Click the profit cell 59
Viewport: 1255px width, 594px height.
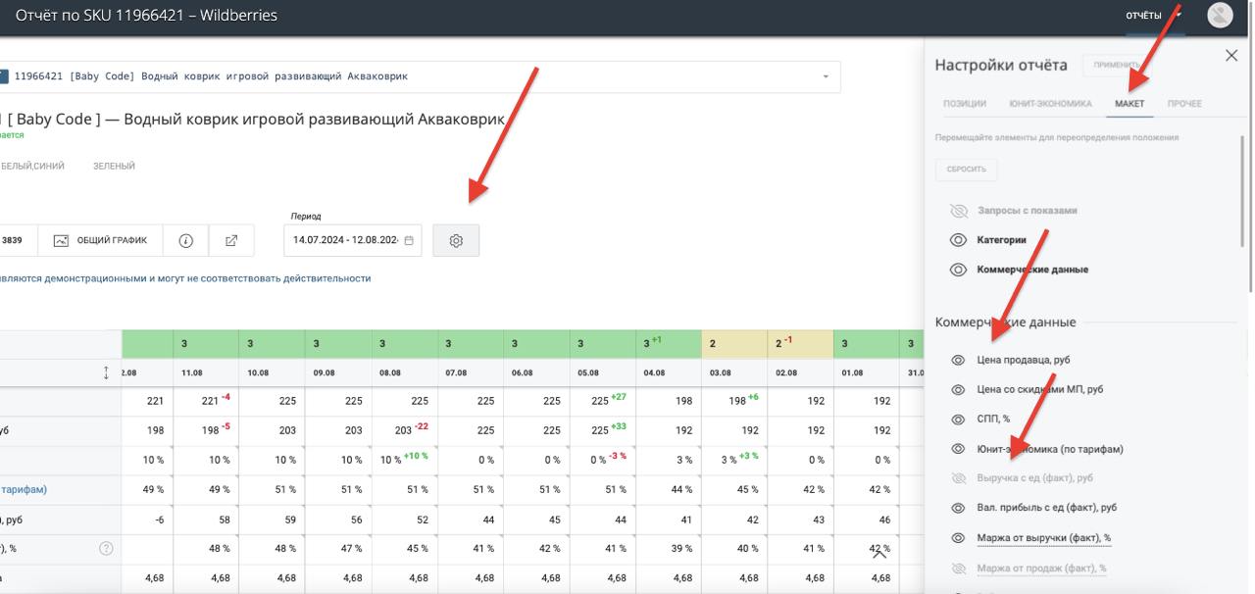coord(272,520)
